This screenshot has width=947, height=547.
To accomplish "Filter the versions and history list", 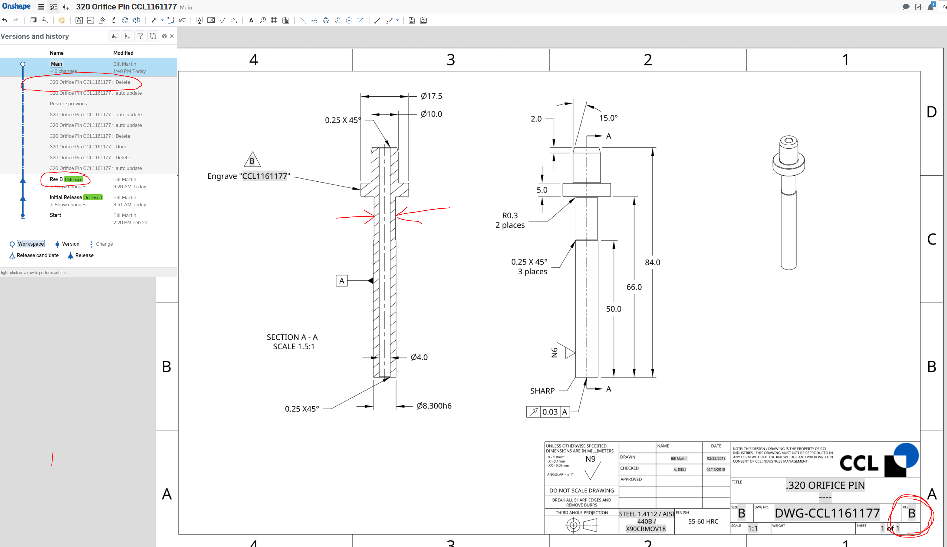I will click(140, 36).
